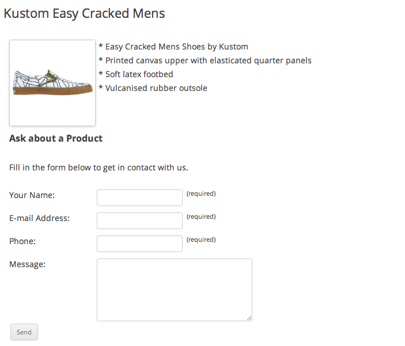Image resolution: width=405 pixels, height=346 pixels.
Task: Click the Fill in the form instruction text
Action: point(99,168)
